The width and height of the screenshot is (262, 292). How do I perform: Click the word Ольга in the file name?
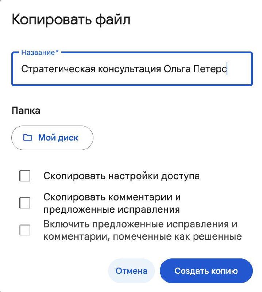(177, 69)
